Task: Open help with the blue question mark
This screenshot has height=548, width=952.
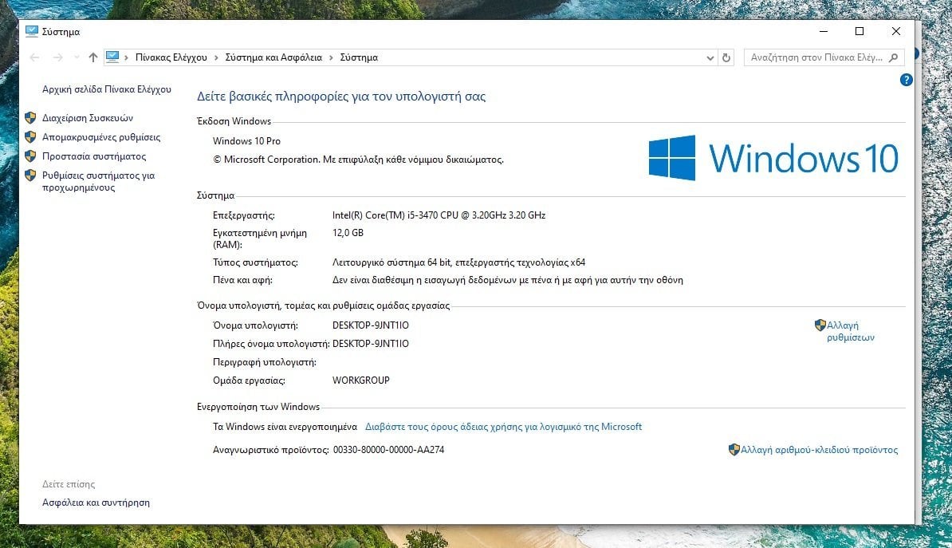Action: click(906, 80)
